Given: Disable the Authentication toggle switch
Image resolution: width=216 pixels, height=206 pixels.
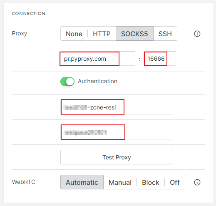Looking at the screenshot, I should (x=67, y=82).
